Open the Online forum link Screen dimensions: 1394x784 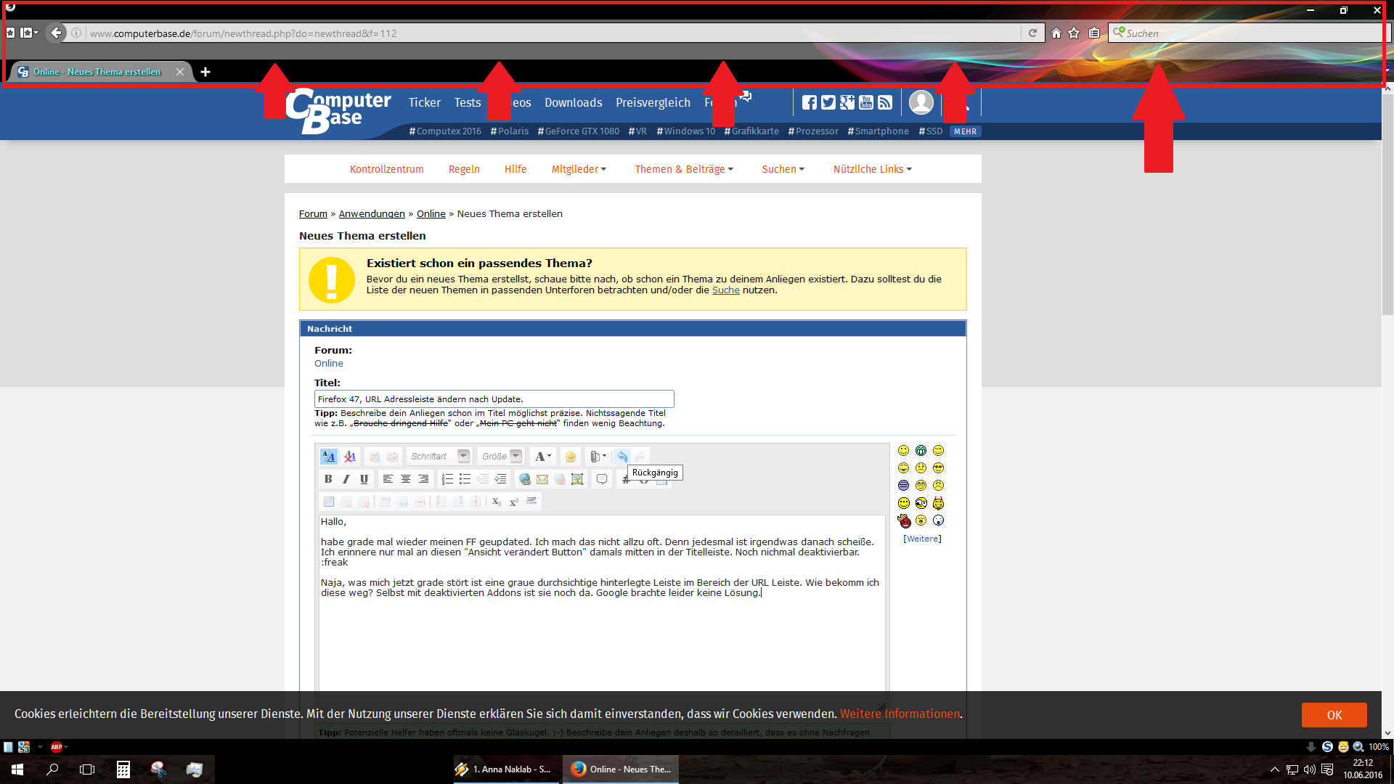point(329,364)
